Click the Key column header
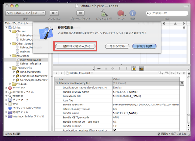The height and width of the screenshot is (141, 195). [83, 79]
